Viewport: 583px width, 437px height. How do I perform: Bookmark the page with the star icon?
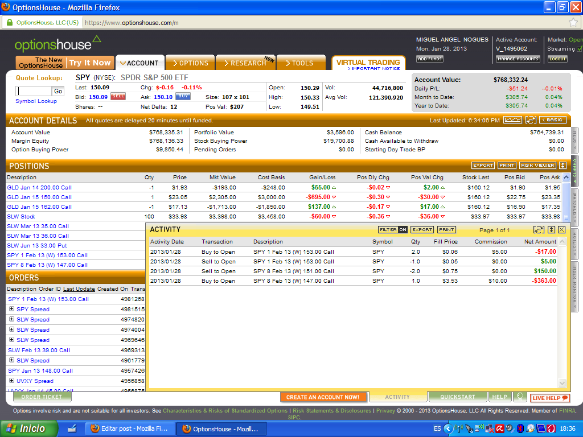click(x=573, y=23)
